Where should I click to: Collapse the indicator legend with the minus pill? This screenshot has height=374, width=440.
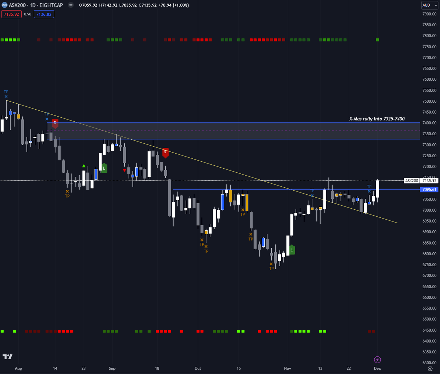tap(71, 5)
